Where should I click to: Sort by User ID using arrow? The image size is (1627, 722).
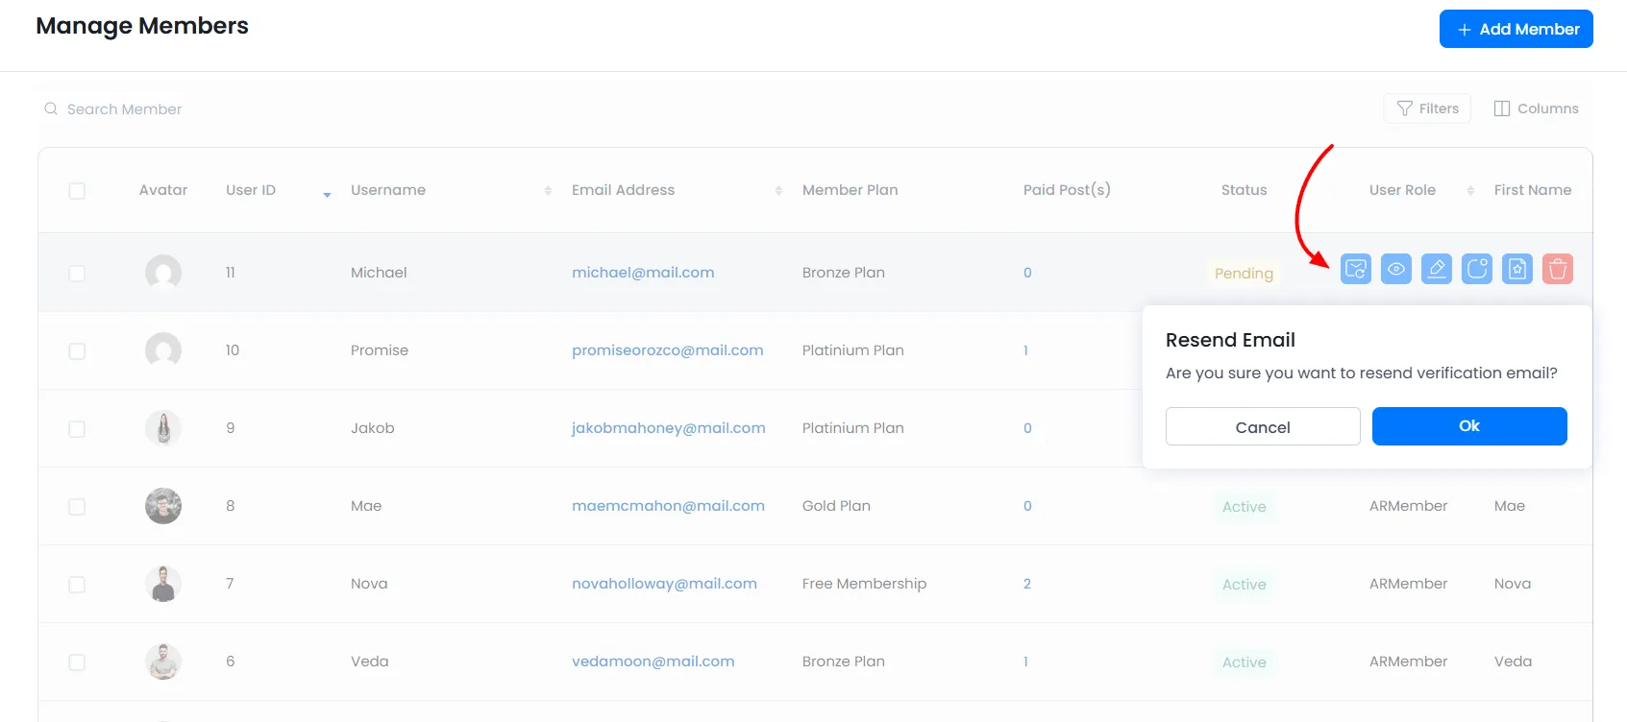[x=327, y=193]
